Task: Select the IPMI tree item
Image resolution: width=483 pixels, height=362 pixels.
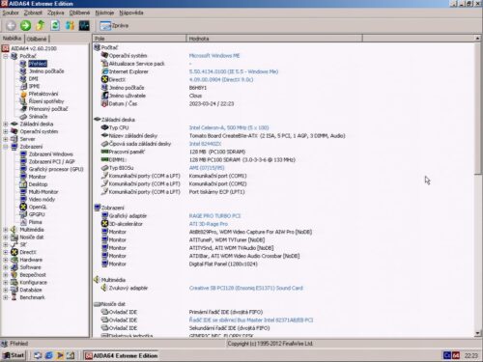Action: [x=34, y=86]
